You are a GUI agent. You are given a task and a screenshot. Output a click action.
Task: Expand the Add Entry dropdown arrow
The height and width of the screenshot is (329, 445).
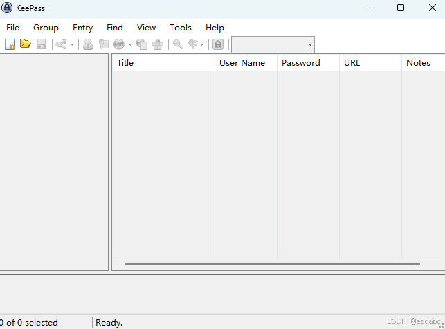[72, 44]
